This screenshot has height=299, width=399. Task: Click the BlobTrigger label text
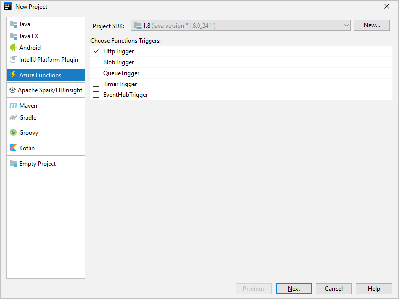(x=119, y=62)
